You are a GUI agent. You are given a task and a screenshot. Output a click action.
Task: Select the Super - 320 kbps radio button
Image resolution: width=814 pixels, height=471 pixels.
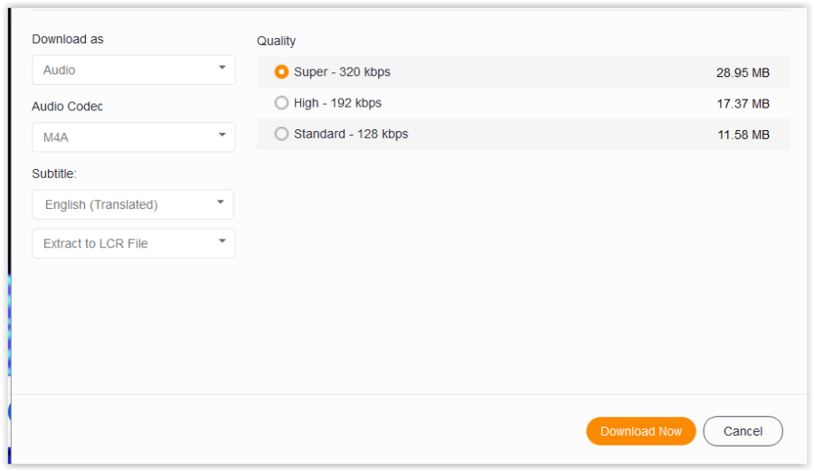(x=281, y=71)
